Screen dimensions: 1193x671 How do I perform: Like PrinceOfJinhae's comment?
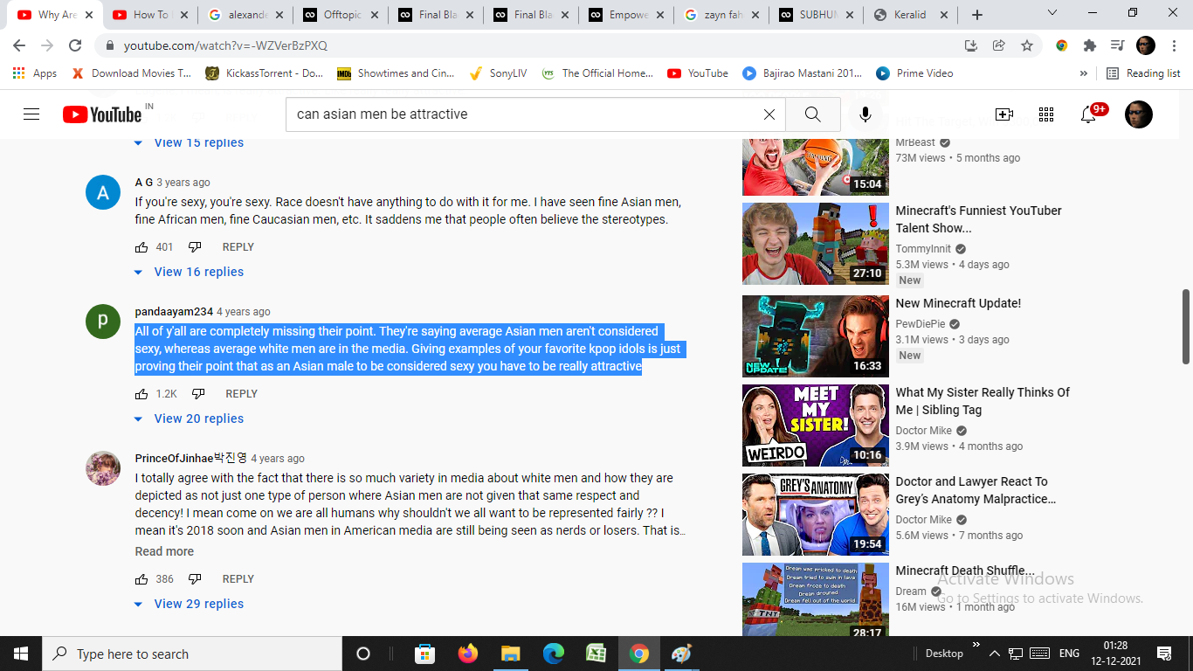coord(141,579)
